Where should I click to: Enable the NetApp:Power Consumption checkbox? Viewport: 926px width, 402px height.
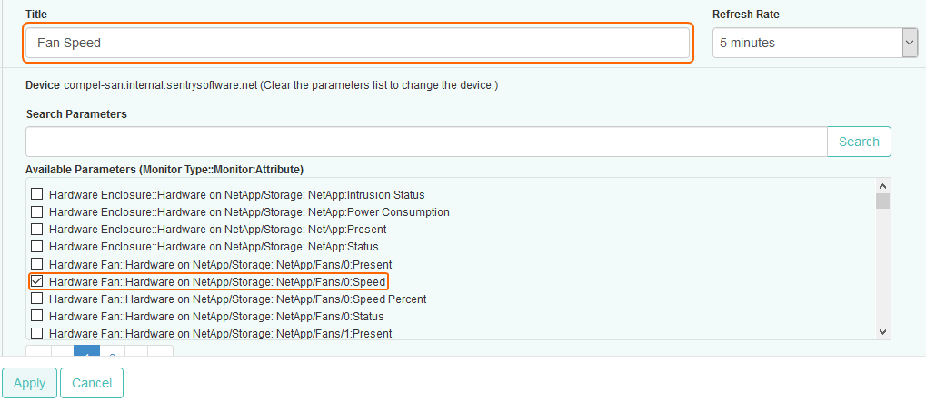pos(37,212)
